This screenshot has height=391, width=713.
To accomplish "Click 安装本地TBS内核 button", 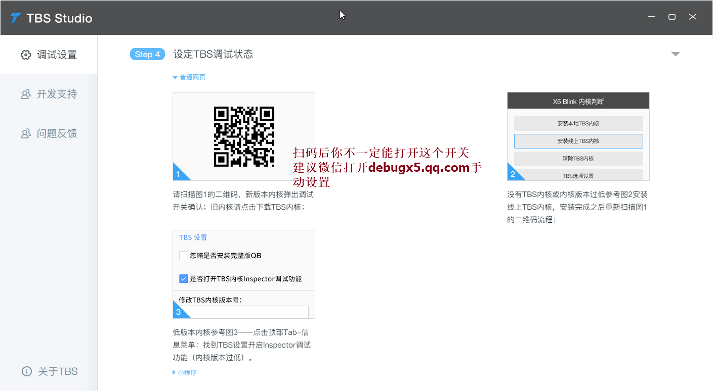I will point(578,123).
